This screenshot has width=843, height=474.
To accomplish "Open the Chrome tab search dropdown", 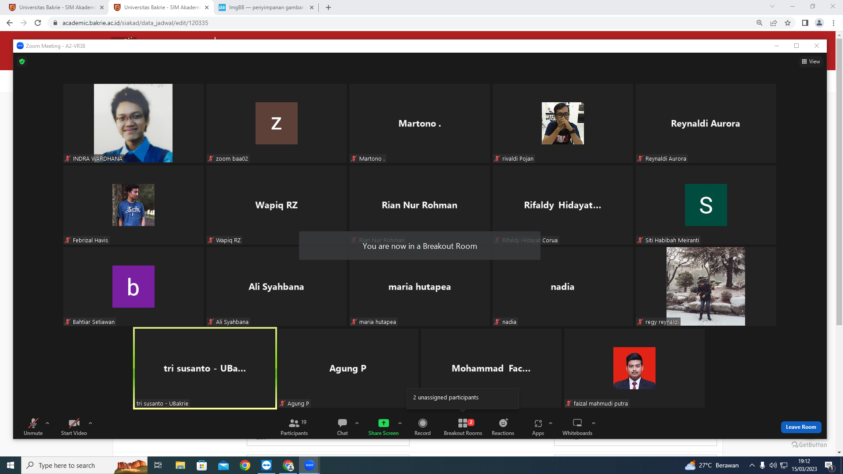I will 772,6.
